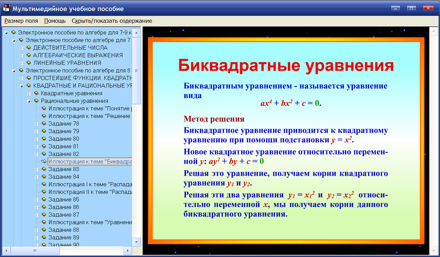
Task: Maximize the application window
Action: (412, 8)
